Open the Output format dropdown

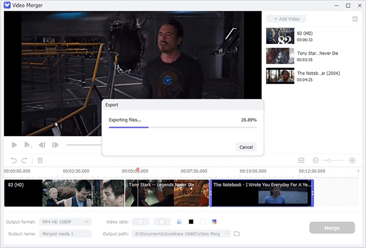(65, 222)
